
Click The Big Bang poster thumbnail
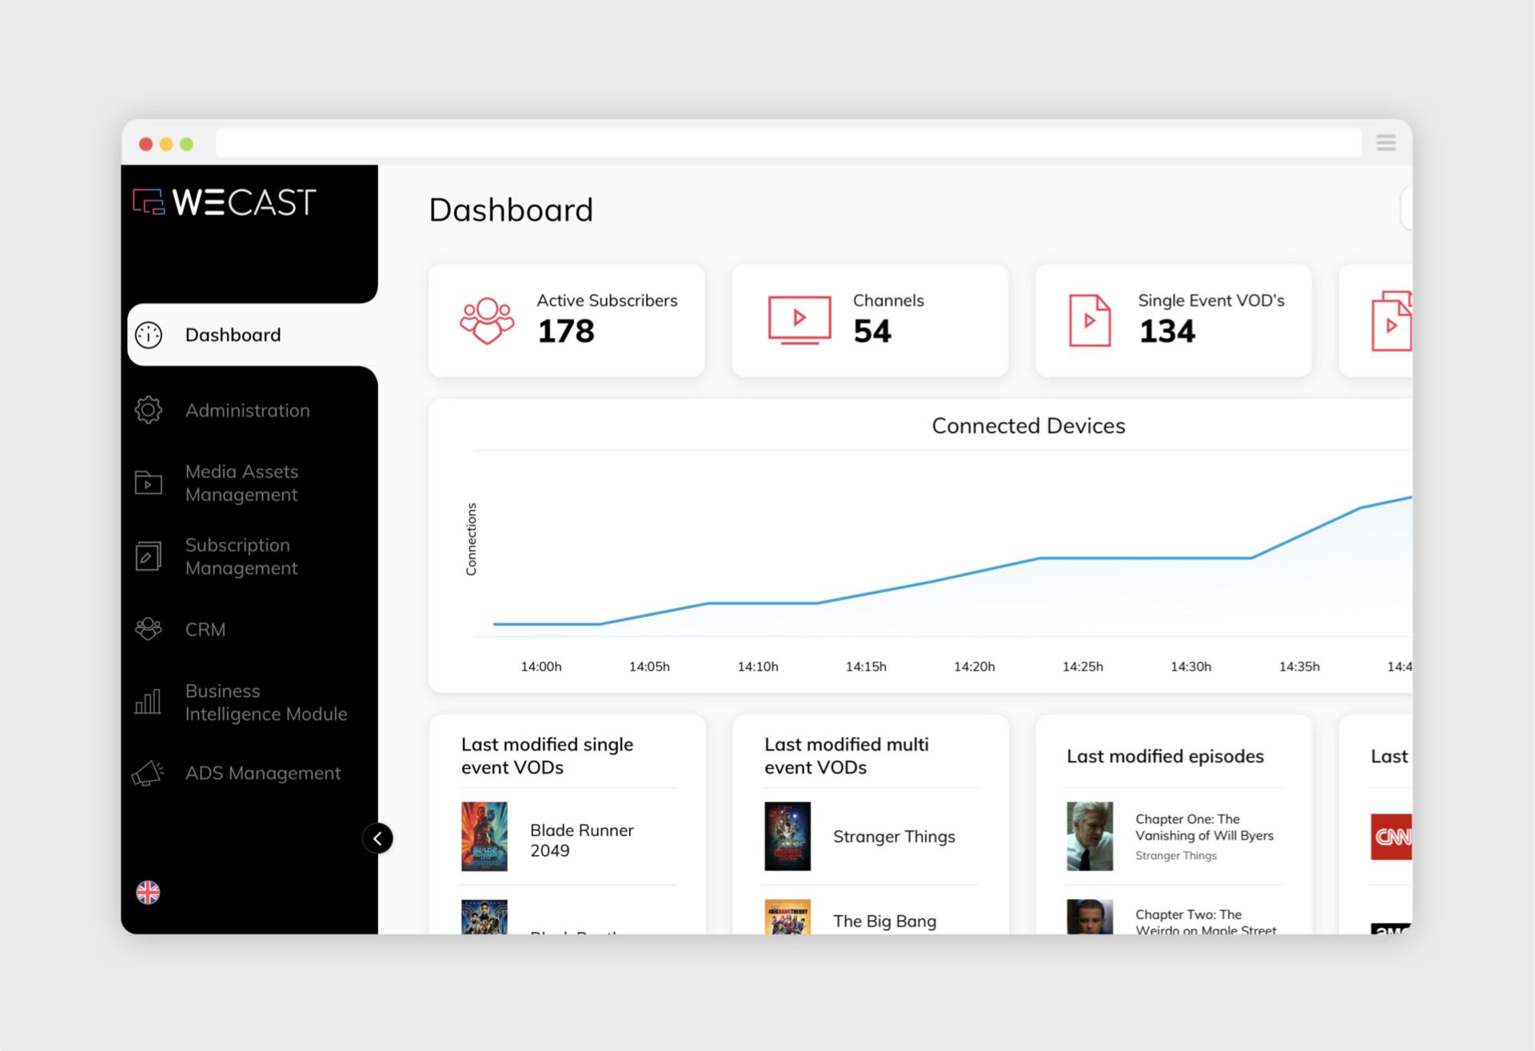(787, 918)
